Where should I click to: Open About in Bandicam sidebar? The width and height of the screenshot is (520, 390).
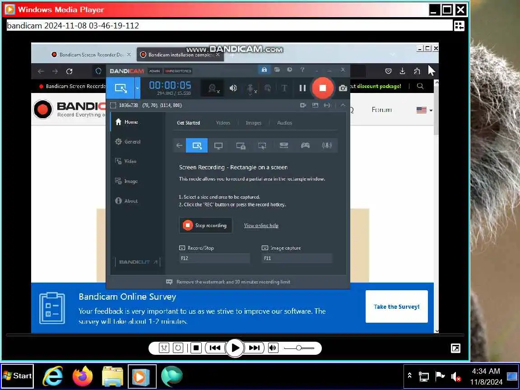[138, 200]
